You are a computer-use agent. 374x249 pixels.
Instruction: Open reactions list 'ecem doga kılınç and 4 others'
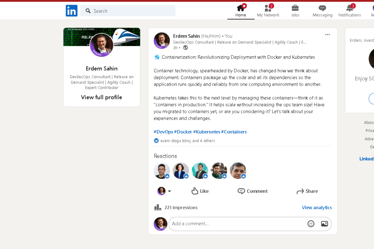[x=188, y=141]
